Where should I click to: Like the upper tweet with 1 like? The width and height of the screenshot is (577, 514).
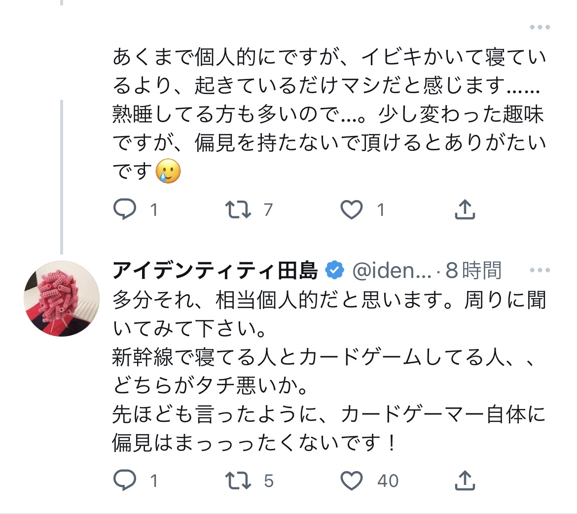(x=352, y=210)
